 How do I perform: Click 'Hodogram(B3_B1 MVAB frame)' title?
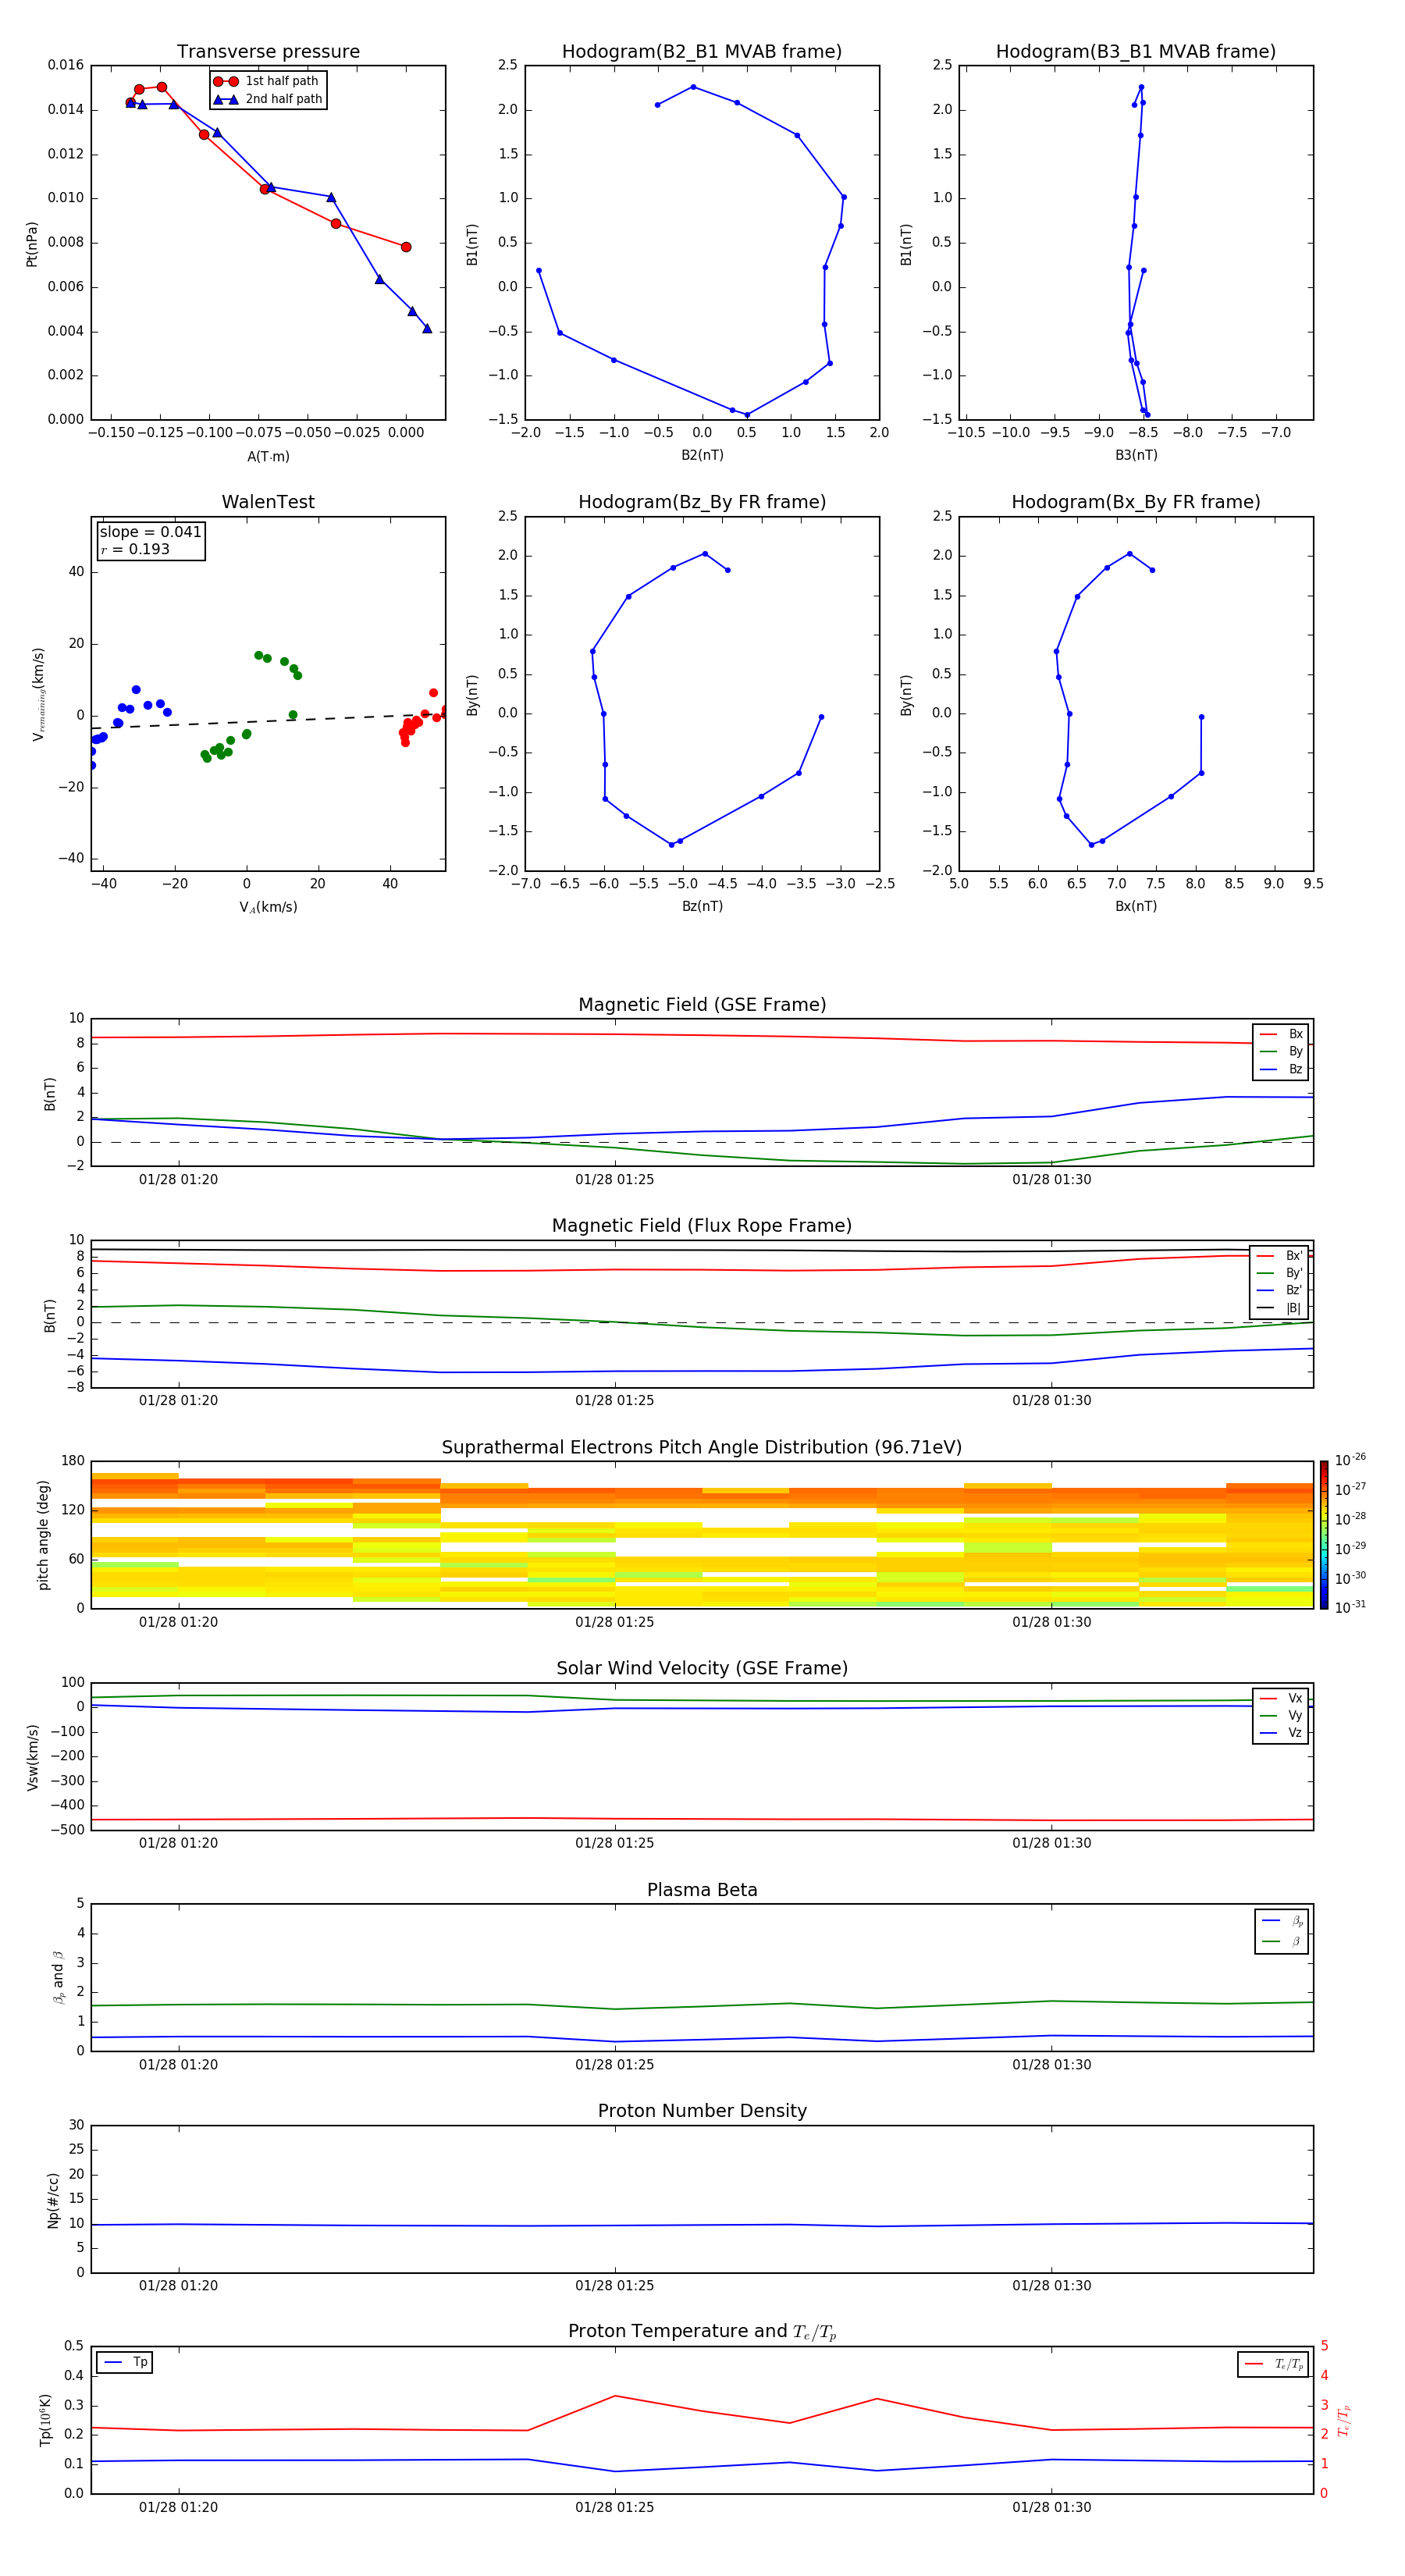1136,51
